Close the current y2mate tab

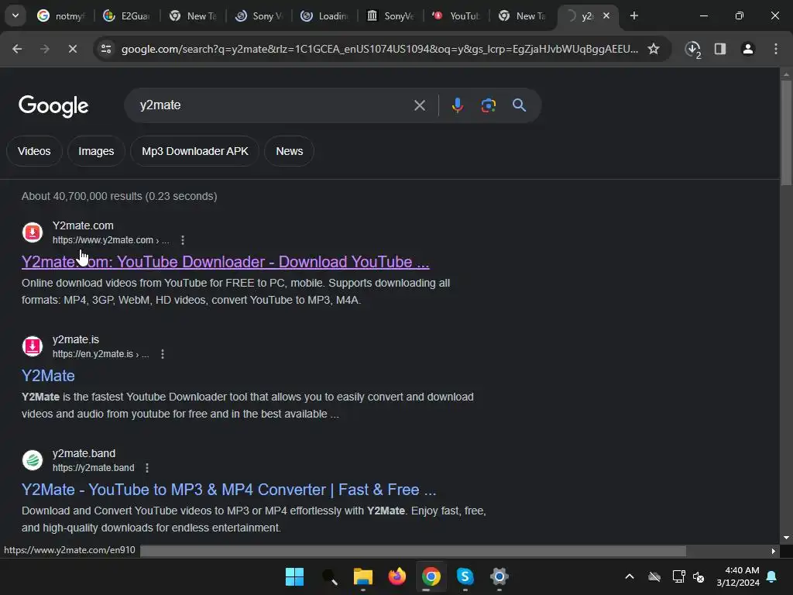(x=606, y=15)
